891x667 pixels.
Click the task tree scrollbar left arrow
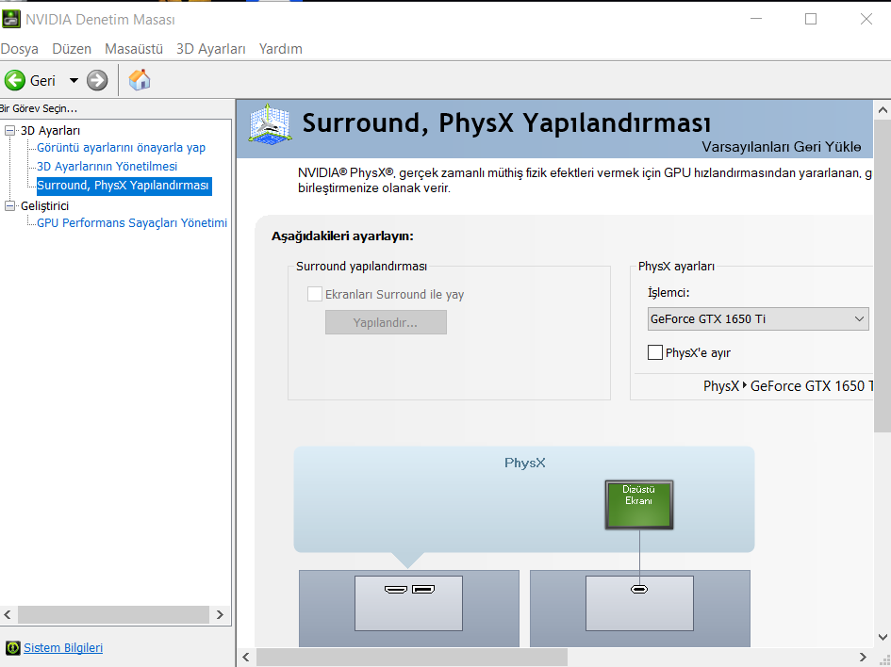pyautogui.click(x=8, y=615)
